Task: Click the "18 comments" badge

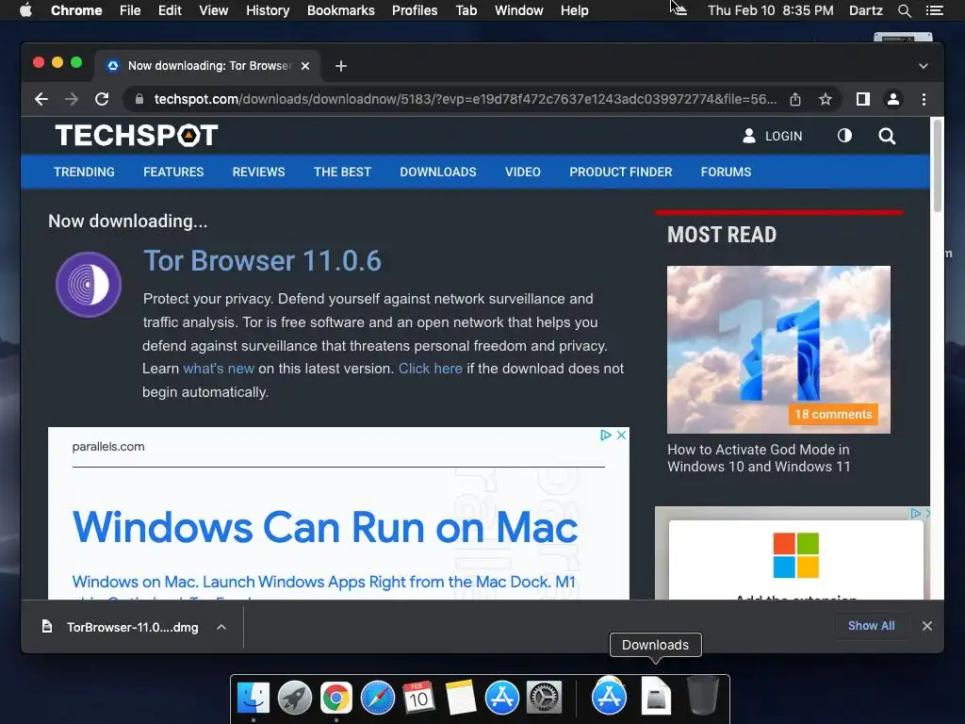Action: 833,415
